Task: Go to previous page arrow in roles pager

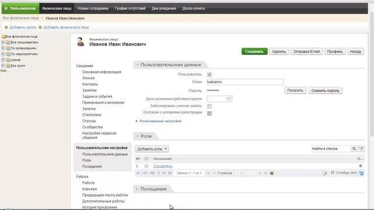Action: click(x=214, y=173)
